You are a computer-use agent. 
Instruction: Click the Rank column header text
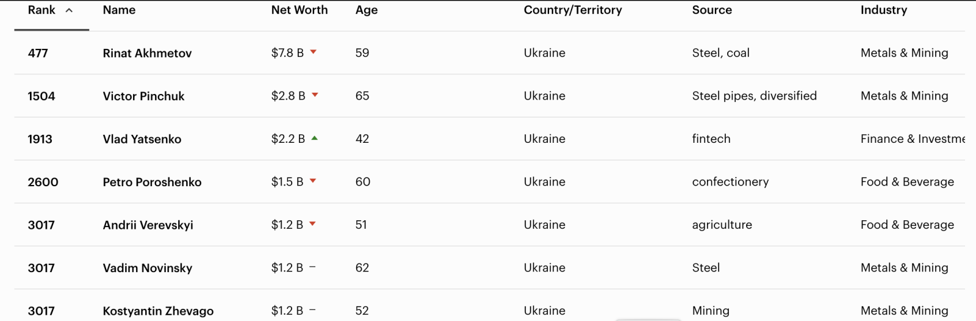41,10
